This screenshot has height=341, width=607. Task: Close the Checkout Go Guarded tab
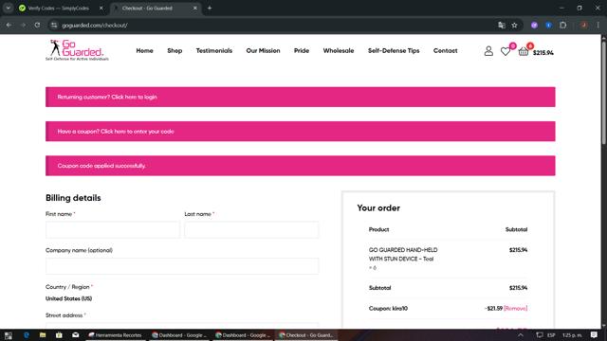pos(195,8)
